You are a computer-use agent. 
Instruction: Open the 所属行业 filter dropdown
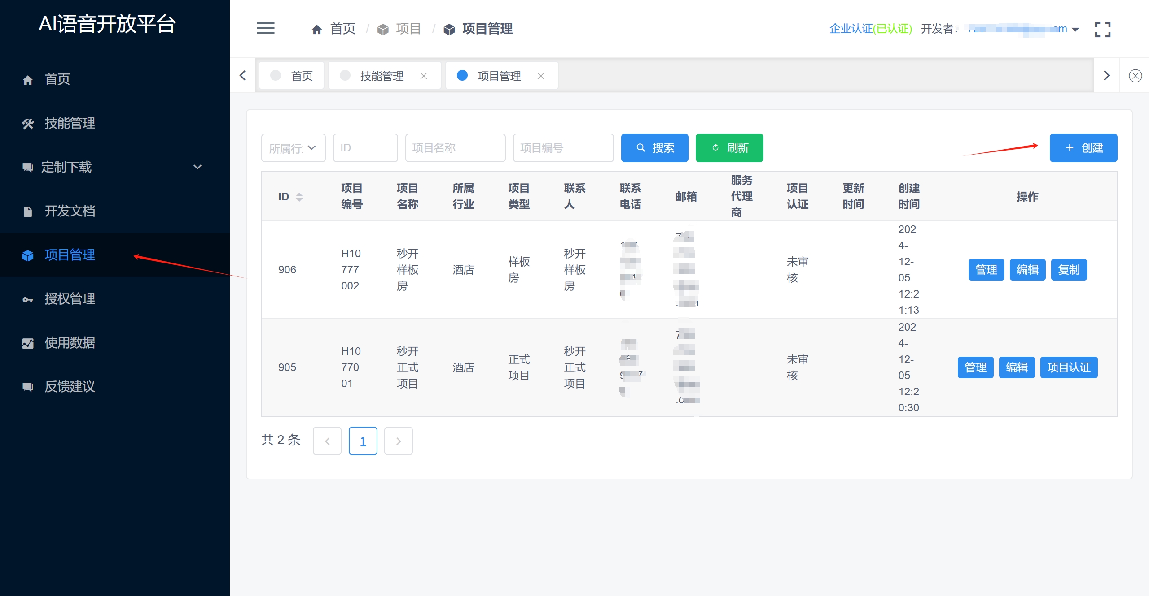pos(293,148)
